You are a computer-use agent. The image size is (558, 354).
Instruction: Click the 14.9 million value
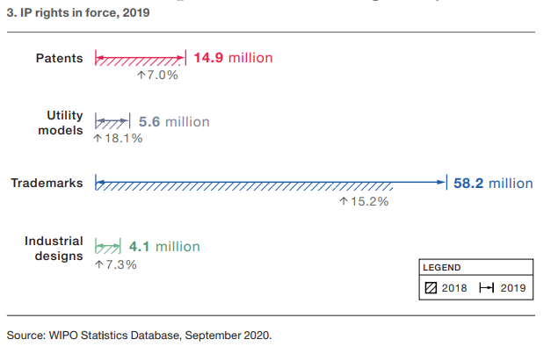click(x=233, y=58)
